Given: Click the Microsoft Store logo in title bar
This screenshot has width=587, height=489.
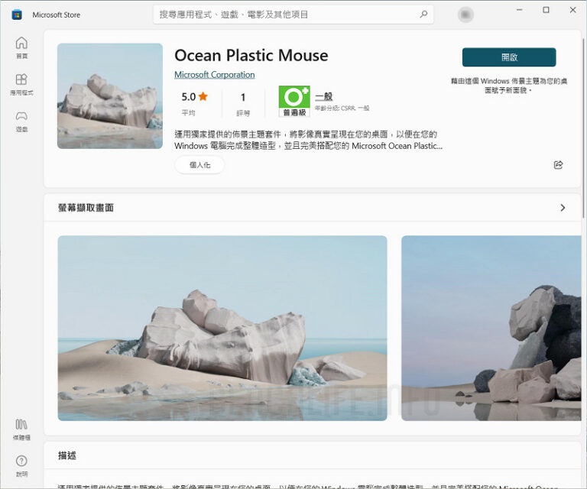Looking at the screenshot, I should (16, 15).
